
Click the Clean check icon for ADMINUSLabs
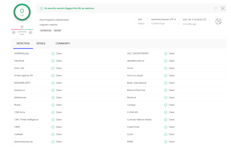[x=53, y=54]
